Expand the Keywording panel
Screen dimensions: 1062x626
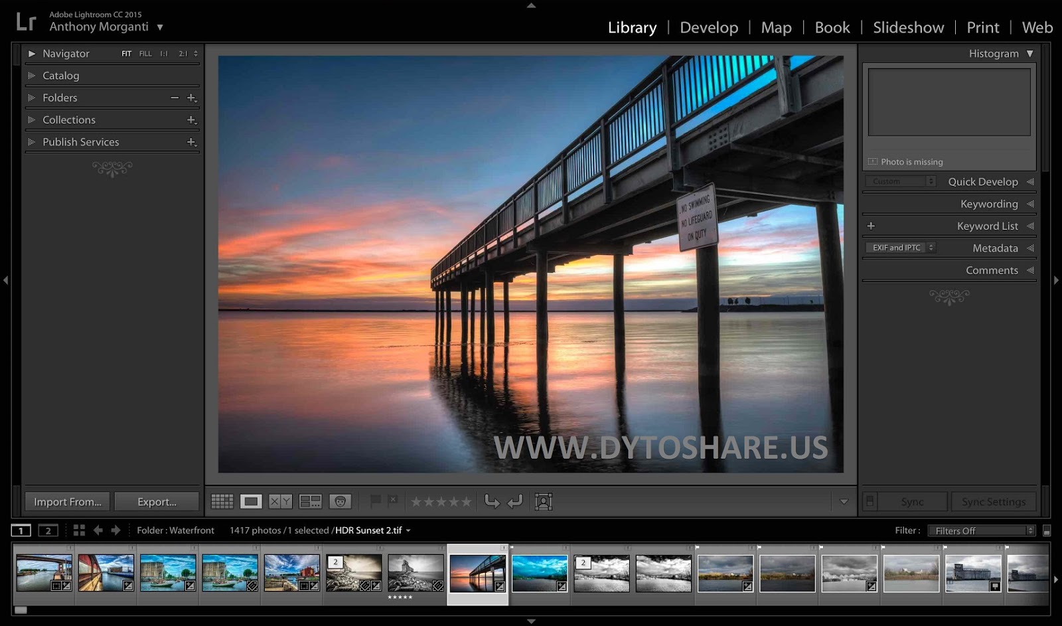pos(1030,204)
